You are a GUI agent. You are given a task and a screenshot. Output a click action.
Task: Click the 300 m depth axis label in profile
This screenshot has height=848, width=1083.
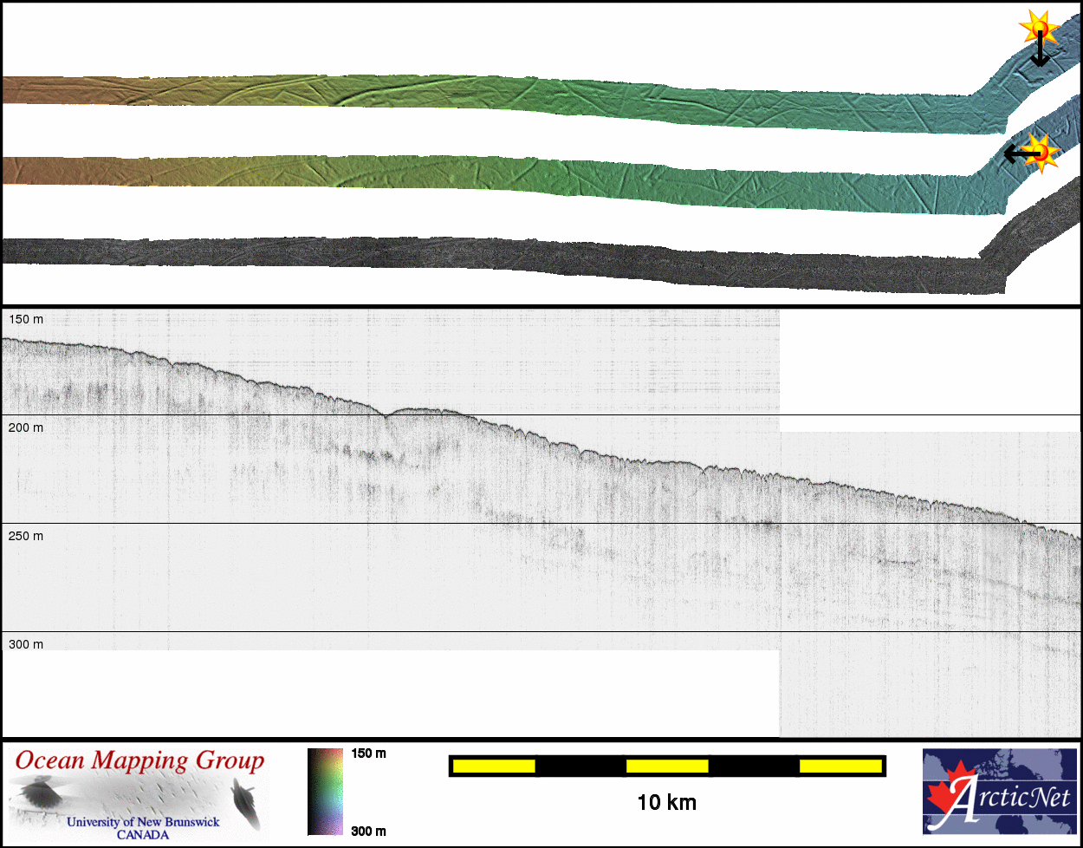click(x=26, y=644)
